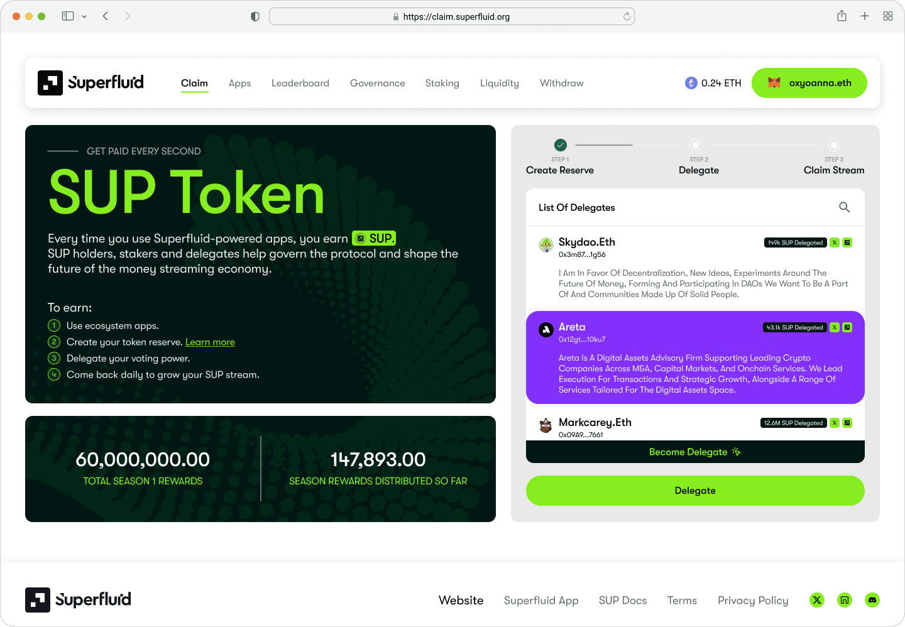Open the middle green social icon in footer
905x627 pixels.
[x=845, y=600]
